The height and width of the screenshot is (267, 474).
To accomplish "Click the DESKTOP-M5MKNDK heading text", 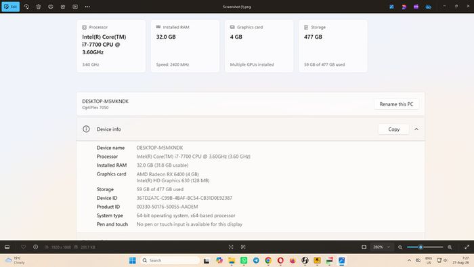I will point(105,101).
